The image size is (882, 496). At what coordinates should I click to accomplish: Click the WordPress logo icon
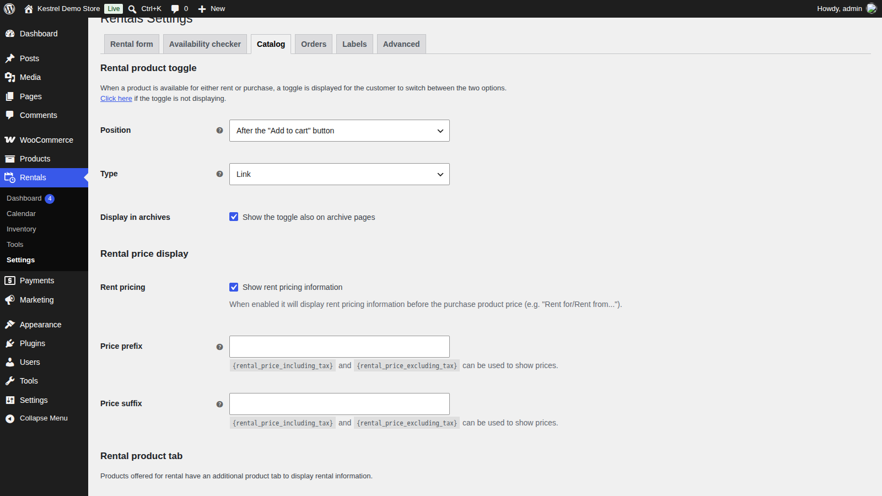tap(9, 9)
